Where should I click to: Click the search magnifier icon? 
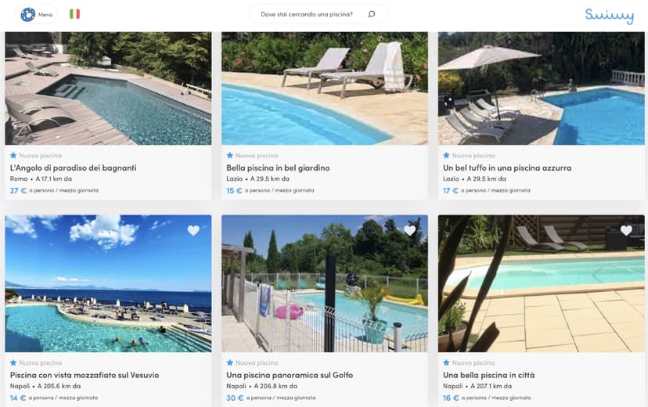(371, 14)
